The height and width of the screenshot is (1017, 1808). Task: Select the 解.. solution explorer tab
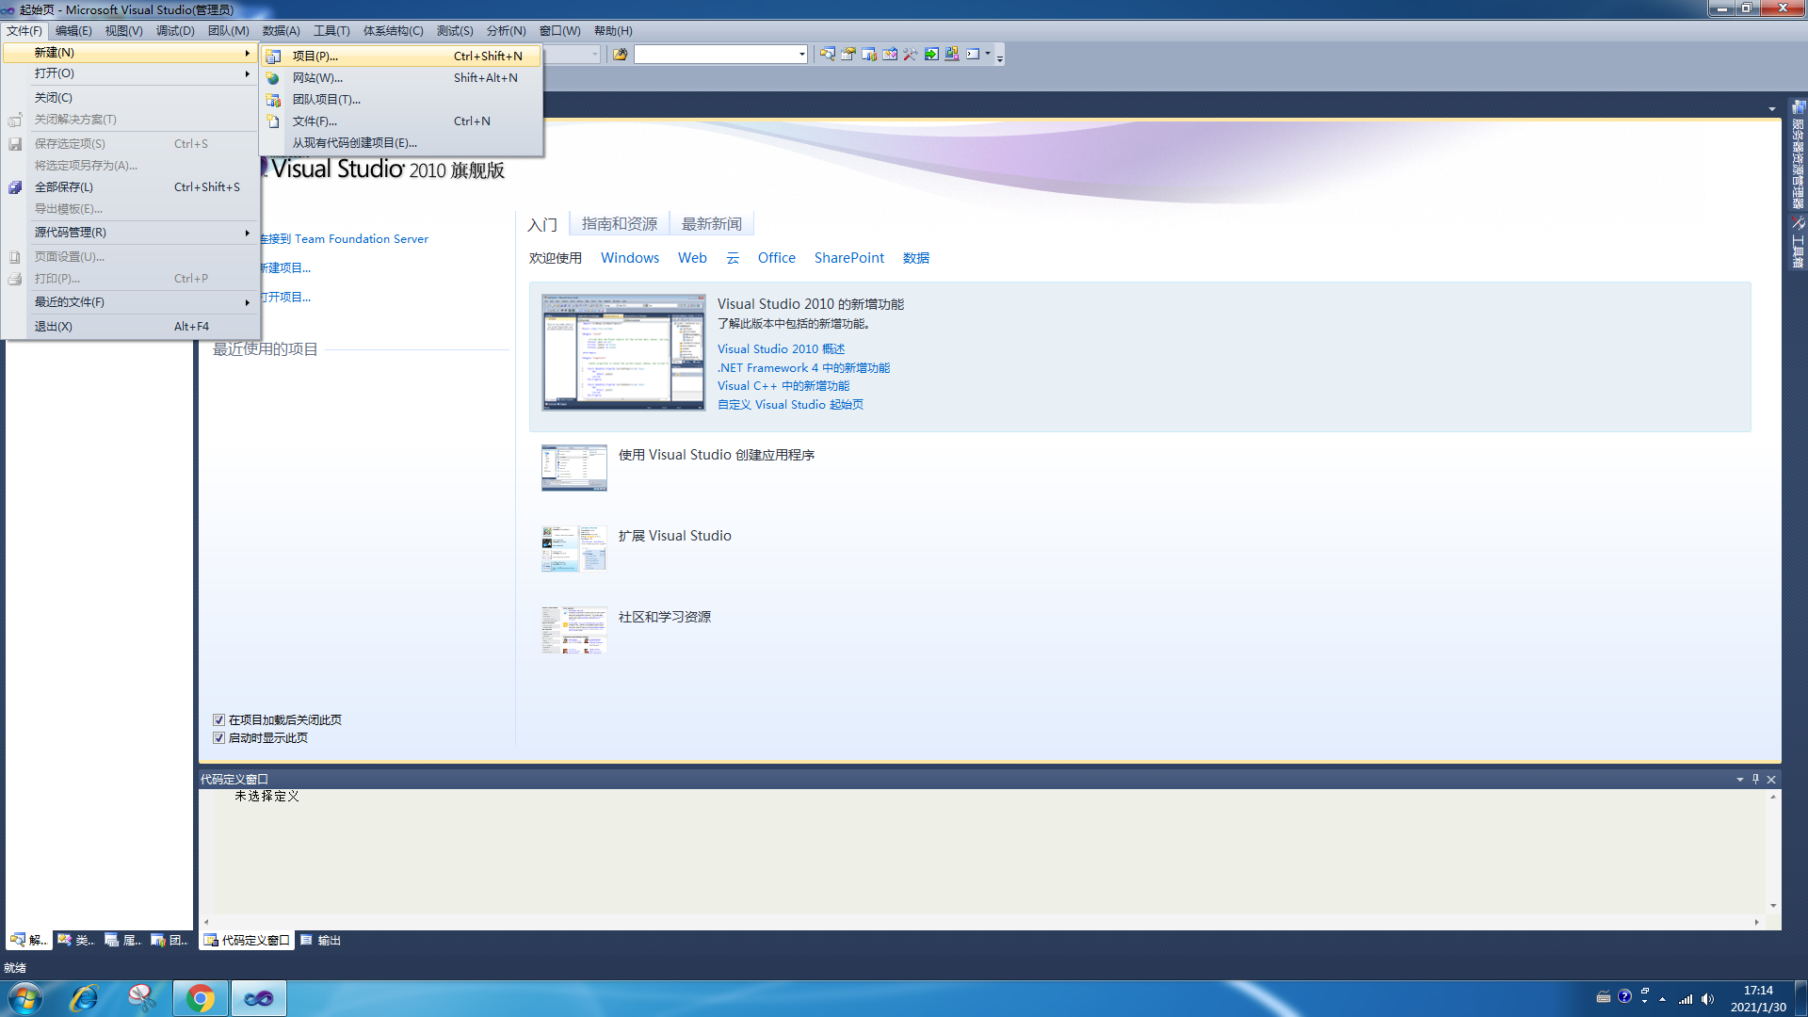coord(28,940)
